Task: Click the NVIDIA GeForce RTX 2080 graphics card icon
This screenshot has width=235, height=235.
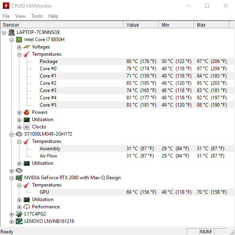Action: pos(19,178)
